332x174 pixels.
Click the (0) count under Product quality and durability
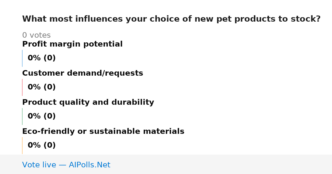click(50, 116)
